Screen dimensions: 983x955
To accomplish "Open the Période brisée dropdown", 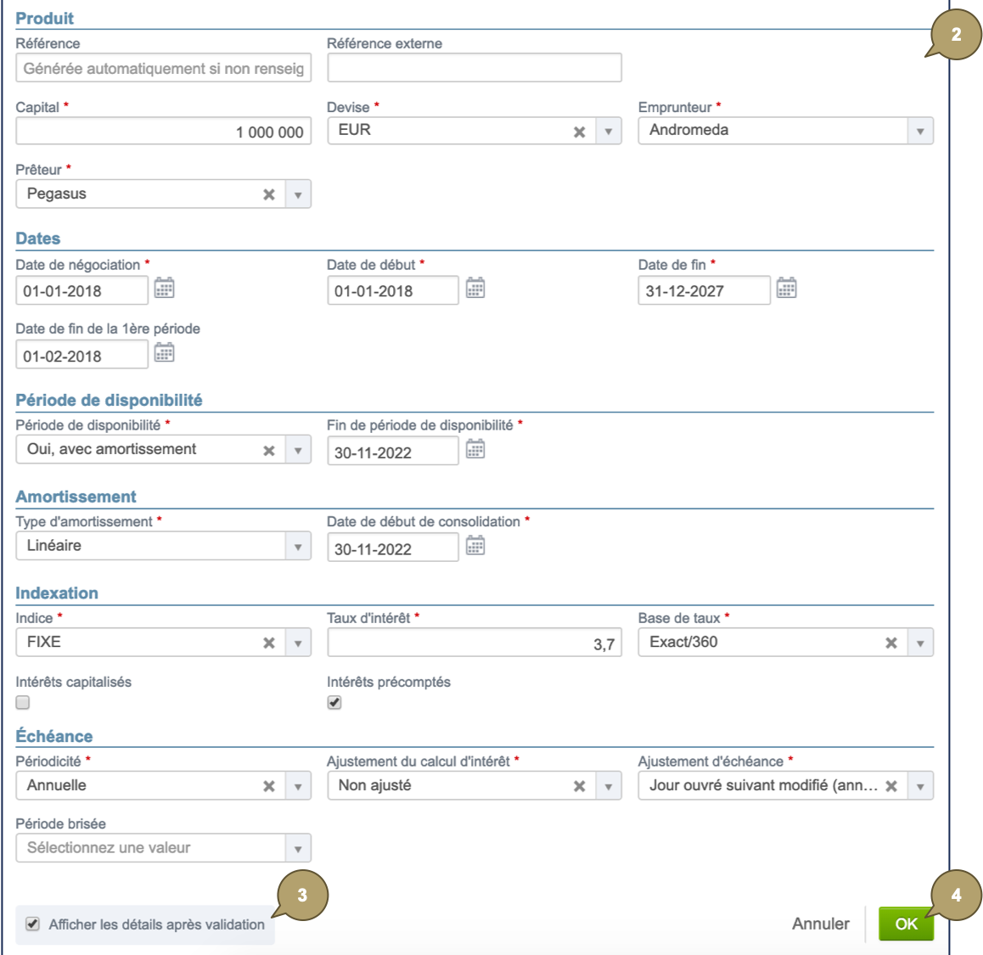I will tap(296, 847).
